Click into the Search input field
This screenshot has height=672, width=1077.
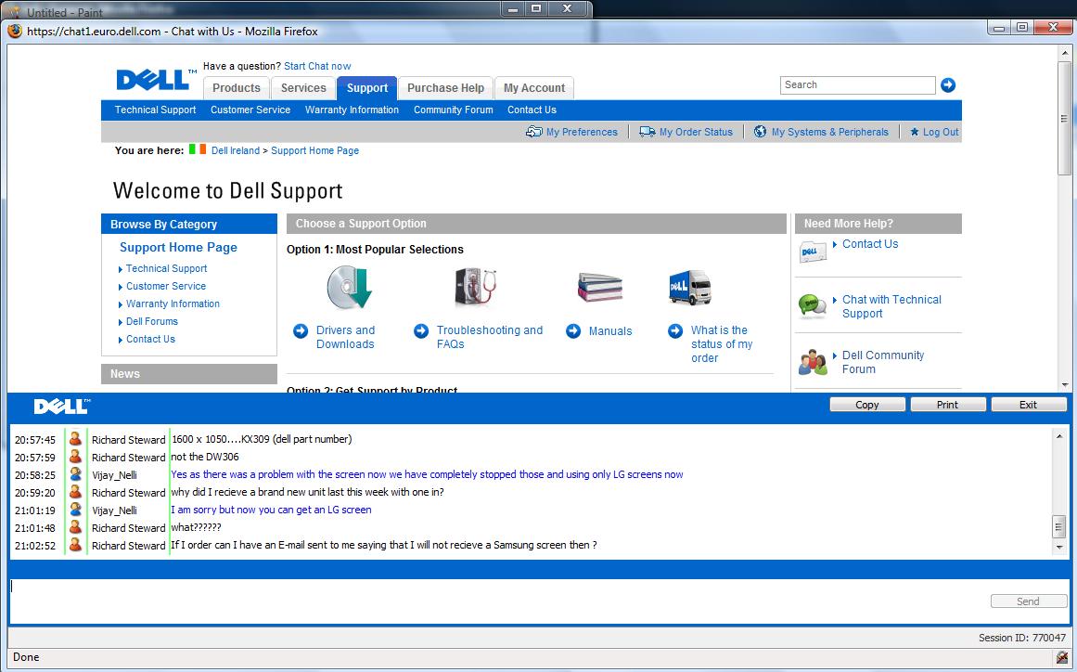857,85
